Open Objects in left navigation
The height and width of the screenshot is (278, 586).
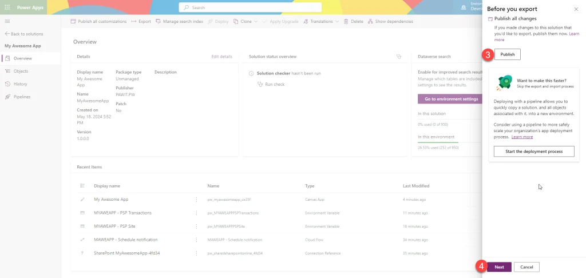(30, 71)
